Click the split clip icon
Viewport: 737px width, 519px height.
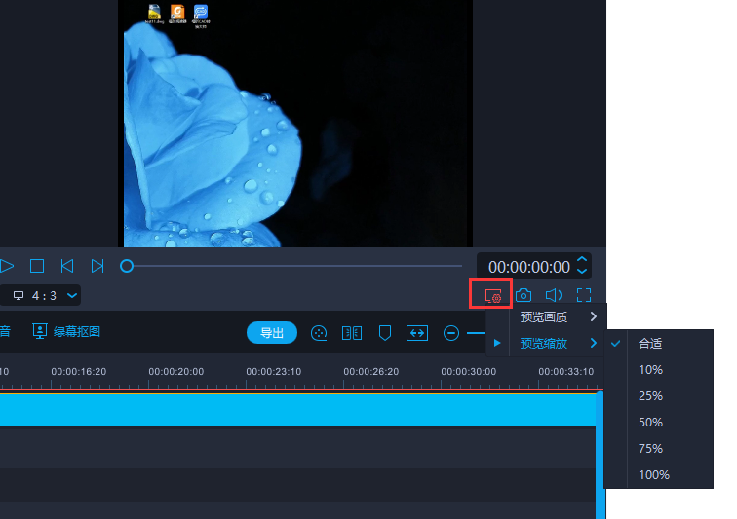[352, 333]
